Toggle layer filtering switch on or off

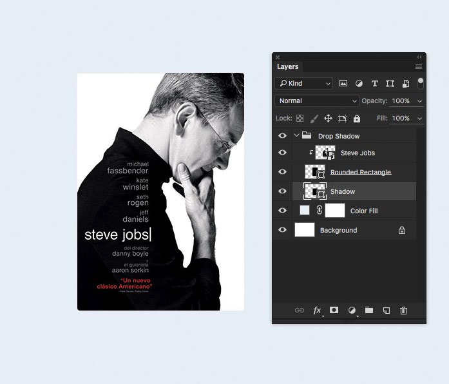pos(421,83)
